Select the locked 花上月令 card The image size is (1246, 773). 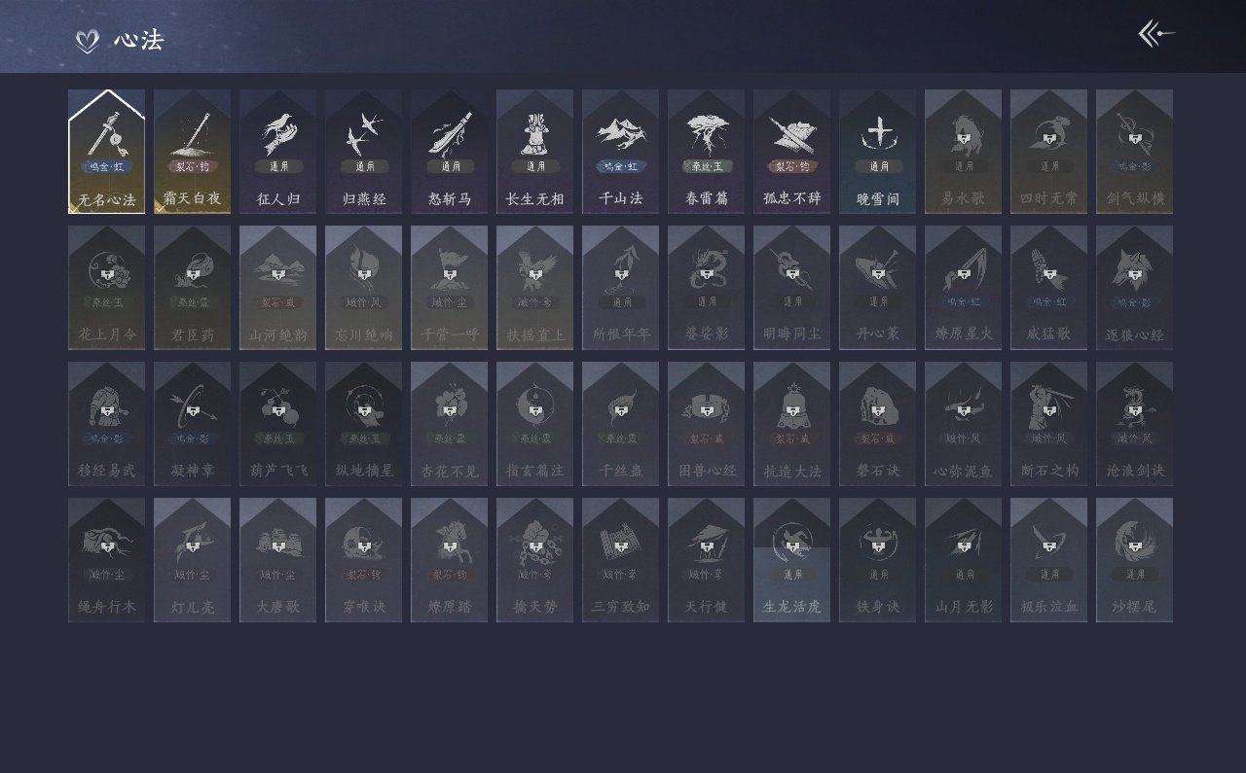[106, 288]
